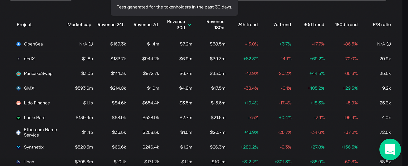
Task: Sort by Revenue 7d column header
Action: pyautogui.click(x=146, y=25)
